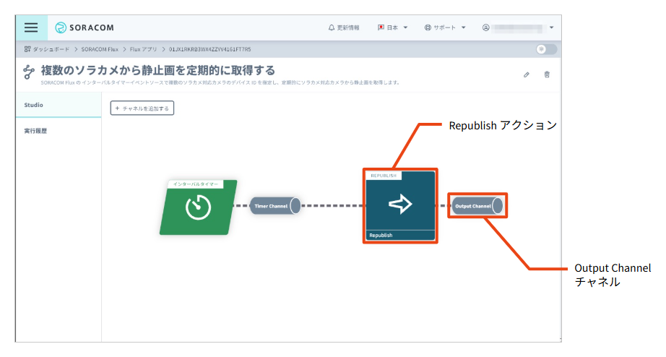Screen dimensions: 666x357
Task: Click the app ID breadcrumb text
Action: 209,49
